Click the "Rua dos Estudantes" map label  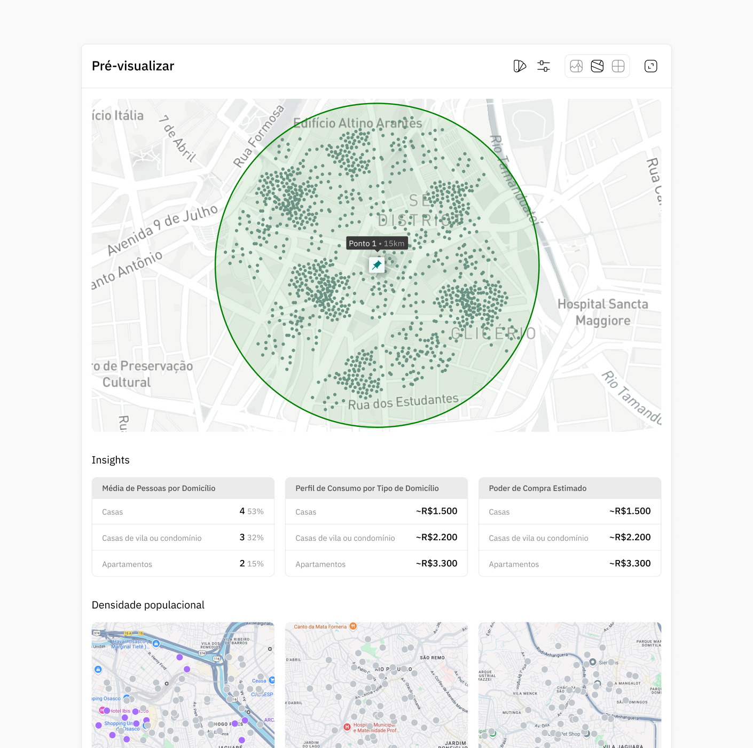tap(403, 402)
